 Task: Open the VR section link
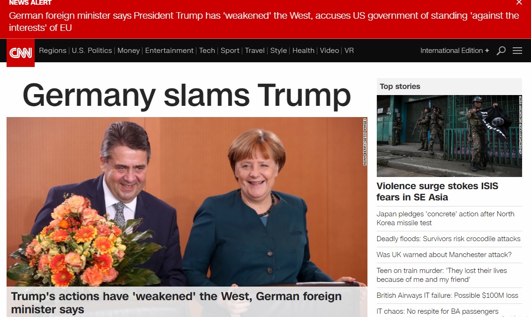click(349, 51)
